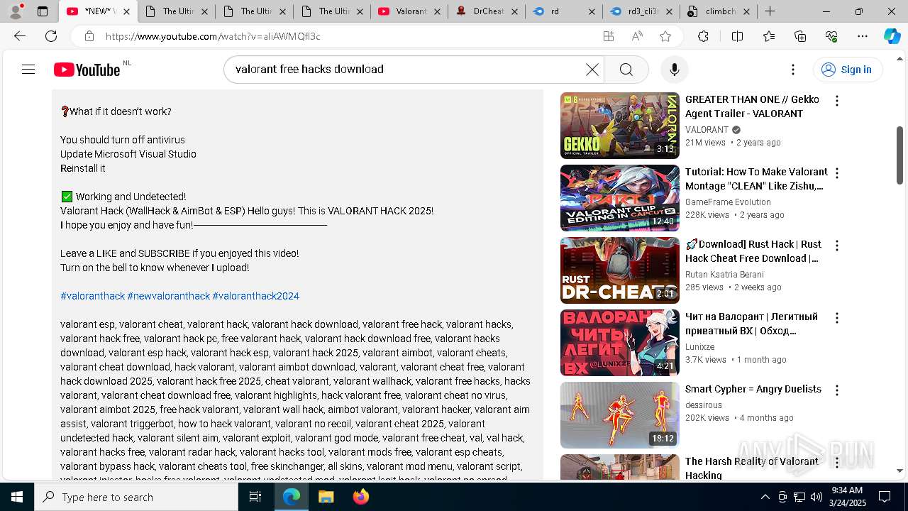908x511 pixels.
Task: Open browser essentials
Action: [x=831, y=36]
